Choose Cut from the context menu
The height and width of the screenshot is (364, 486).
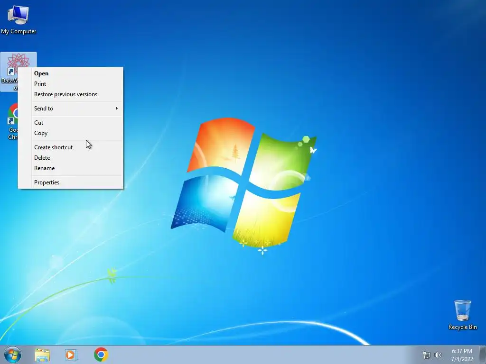(71, 123)
